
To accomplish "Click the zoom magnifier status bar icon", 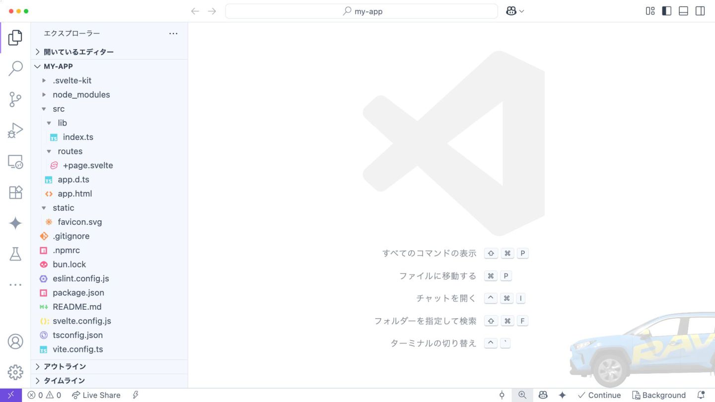I will (522, 395).
